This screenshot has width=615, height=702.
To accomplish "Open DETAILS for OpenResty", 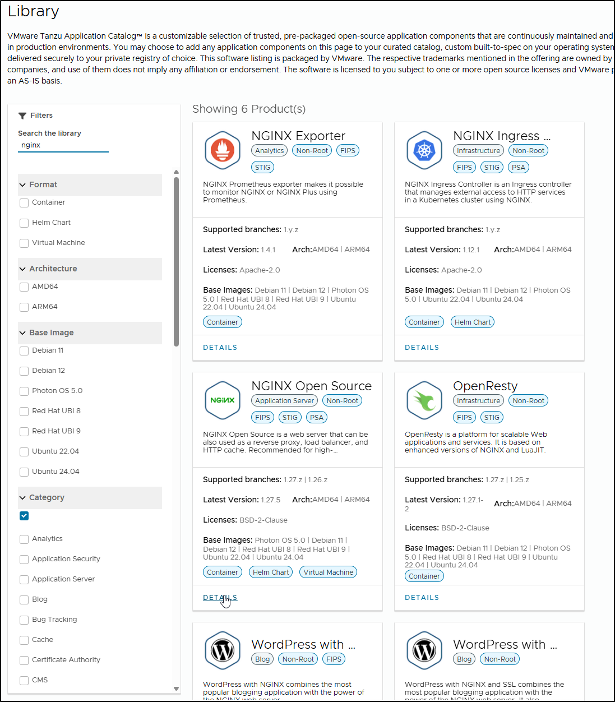I will [x=422, y=598].
